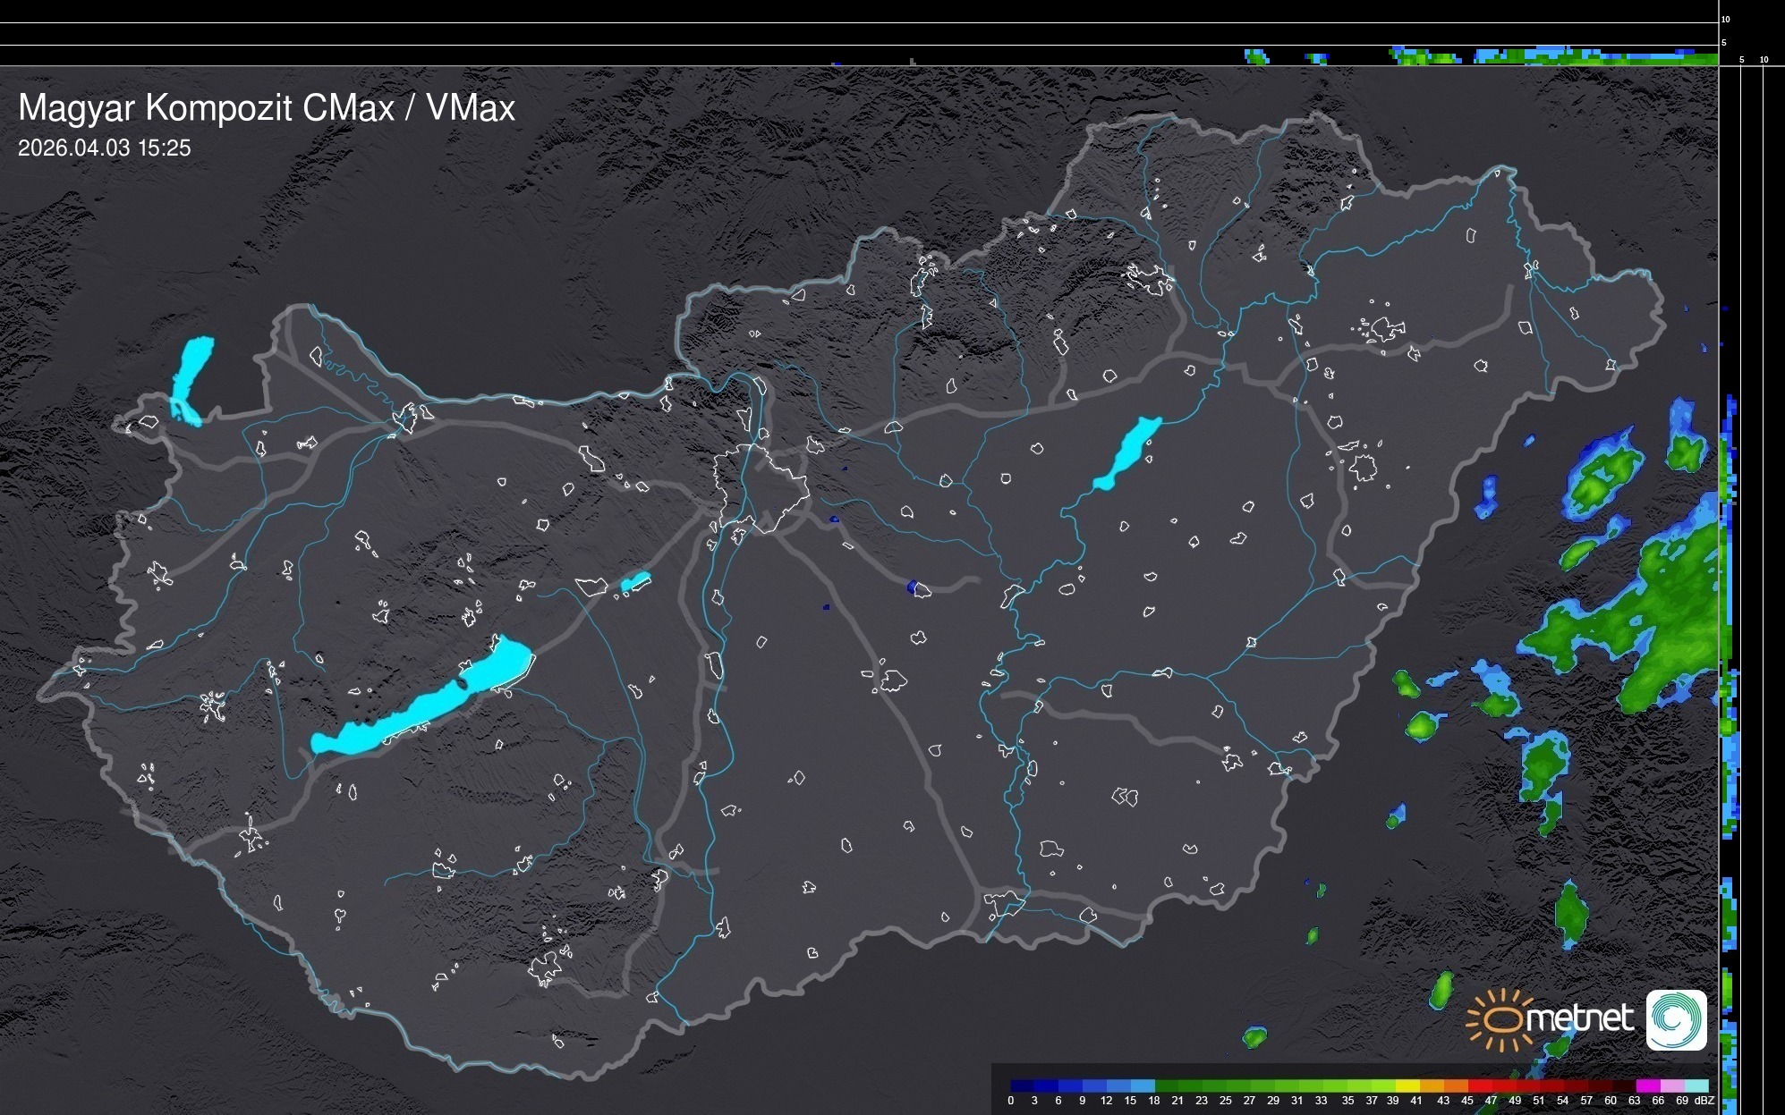Select the light cyan 69 dBZ swatch
The height and width of the screenshot is (1115, 1785).
(1696, 1085)
